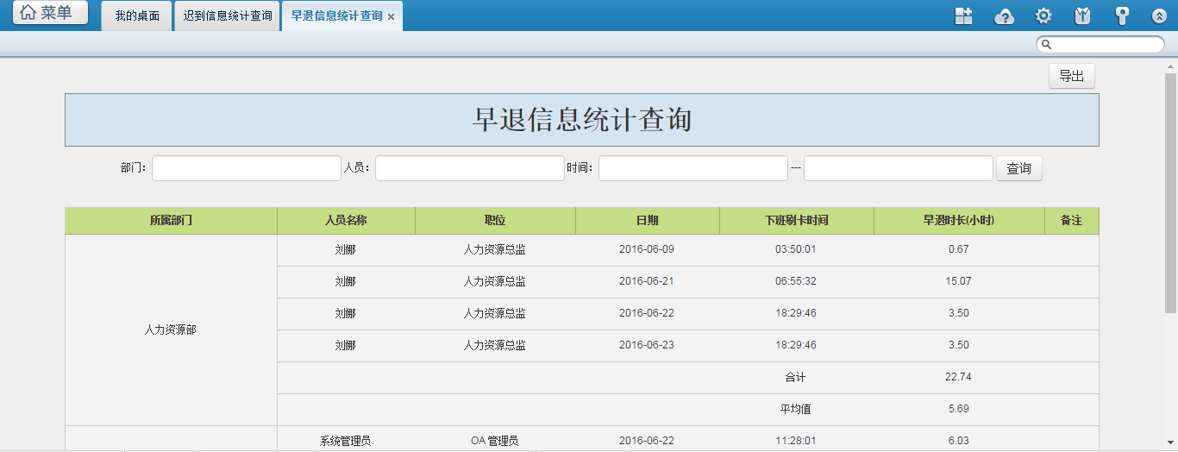Image resolution: width=1178 pixels, height=452 pixels.
Task: Click the 人员名称 column header
Action: [346, 221]
